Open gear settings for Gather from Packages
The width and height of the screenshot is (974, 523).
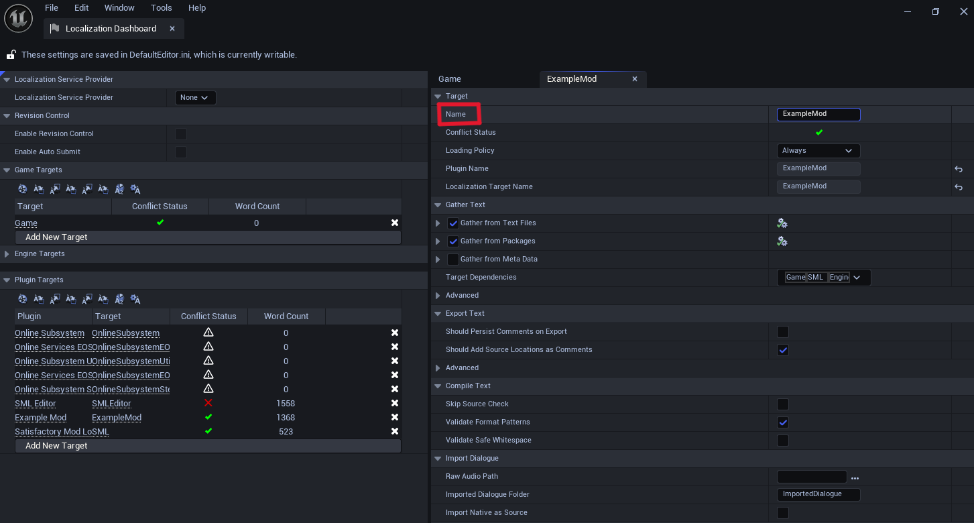pos(782,241)
